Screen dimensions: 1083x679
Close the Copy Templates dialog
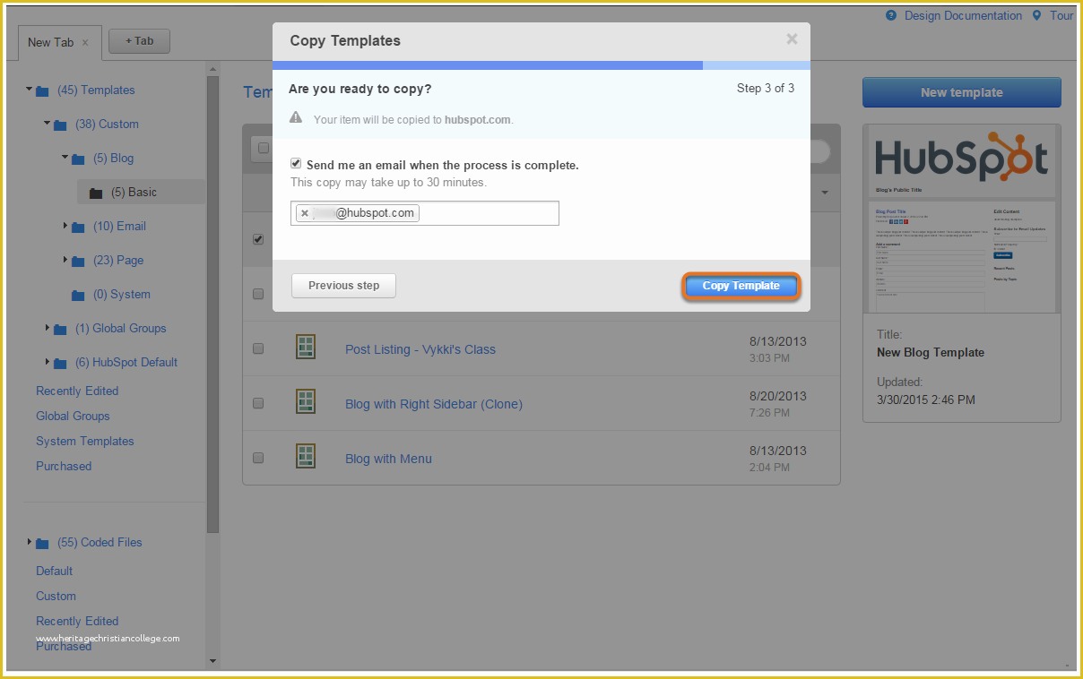coord(792,39)
